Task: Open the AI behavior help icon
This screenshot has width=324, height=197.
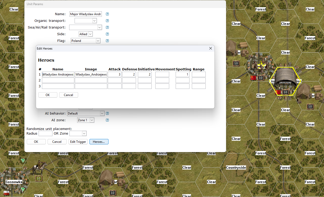Action: [x=107, y=114]
